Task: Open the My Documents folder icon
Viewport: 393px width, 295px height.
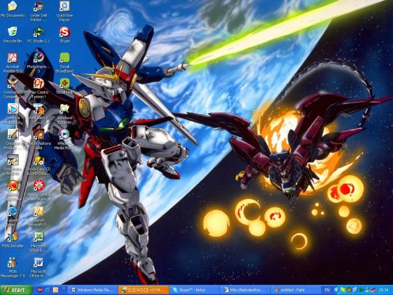Action: point(12,10)
